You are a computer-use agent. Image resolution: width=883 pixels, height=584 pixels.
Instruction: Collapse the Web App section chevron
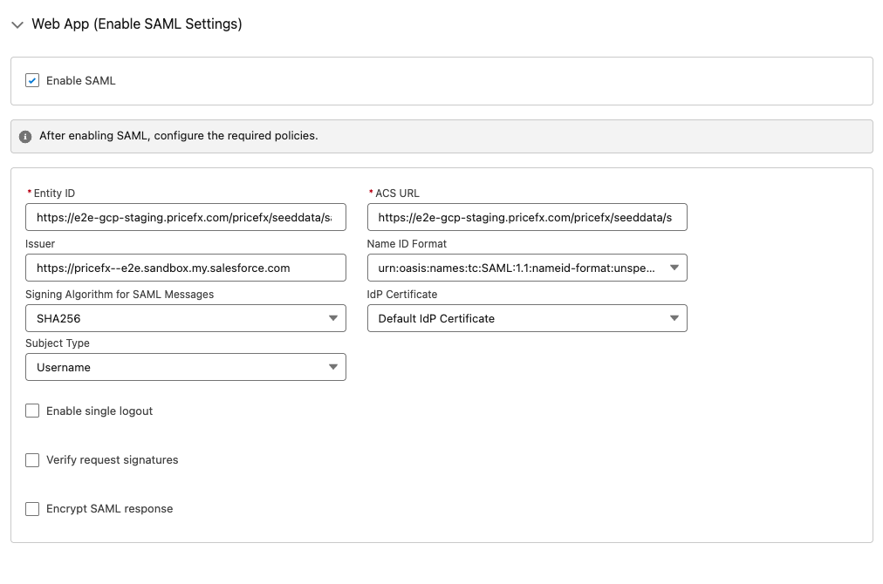coord(17,25)
